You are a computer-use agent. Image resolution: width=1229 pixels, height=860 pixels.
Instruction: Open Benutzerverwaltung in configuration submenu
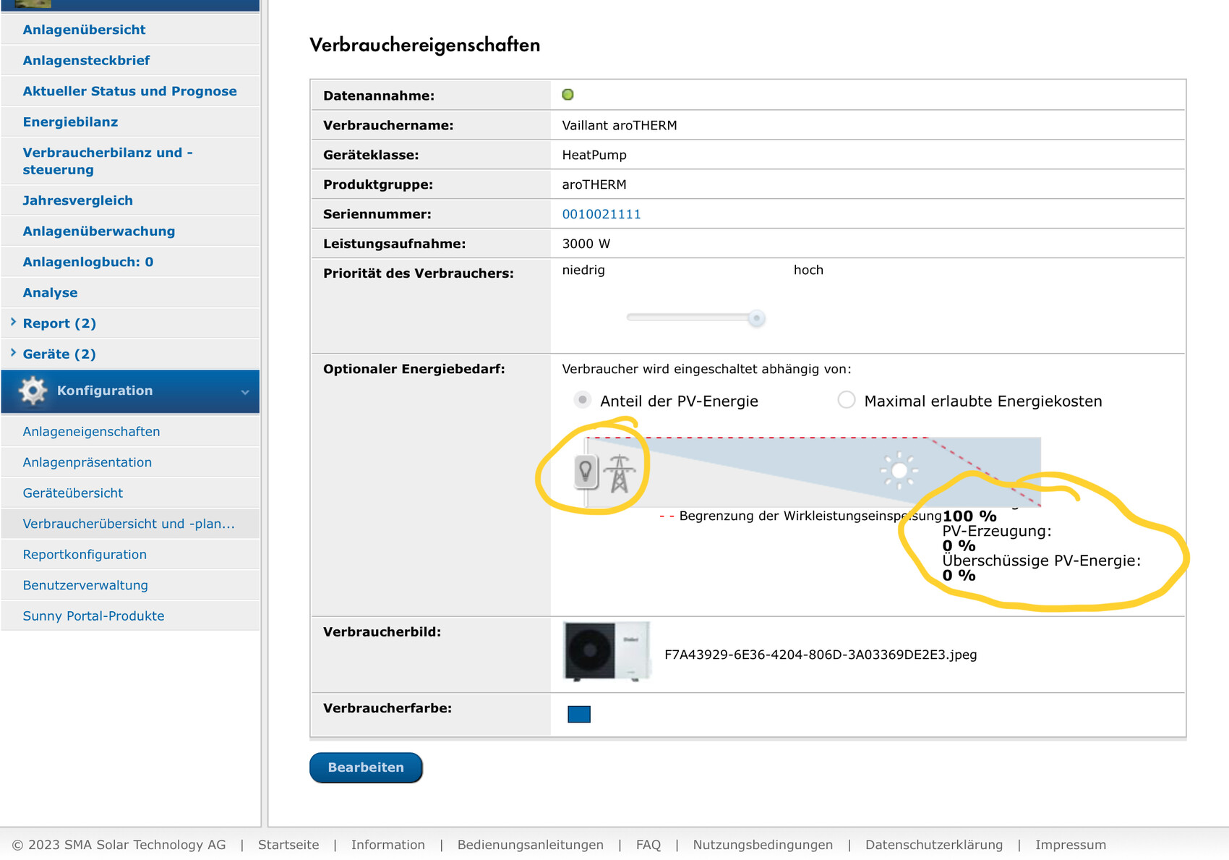(85, 585)
